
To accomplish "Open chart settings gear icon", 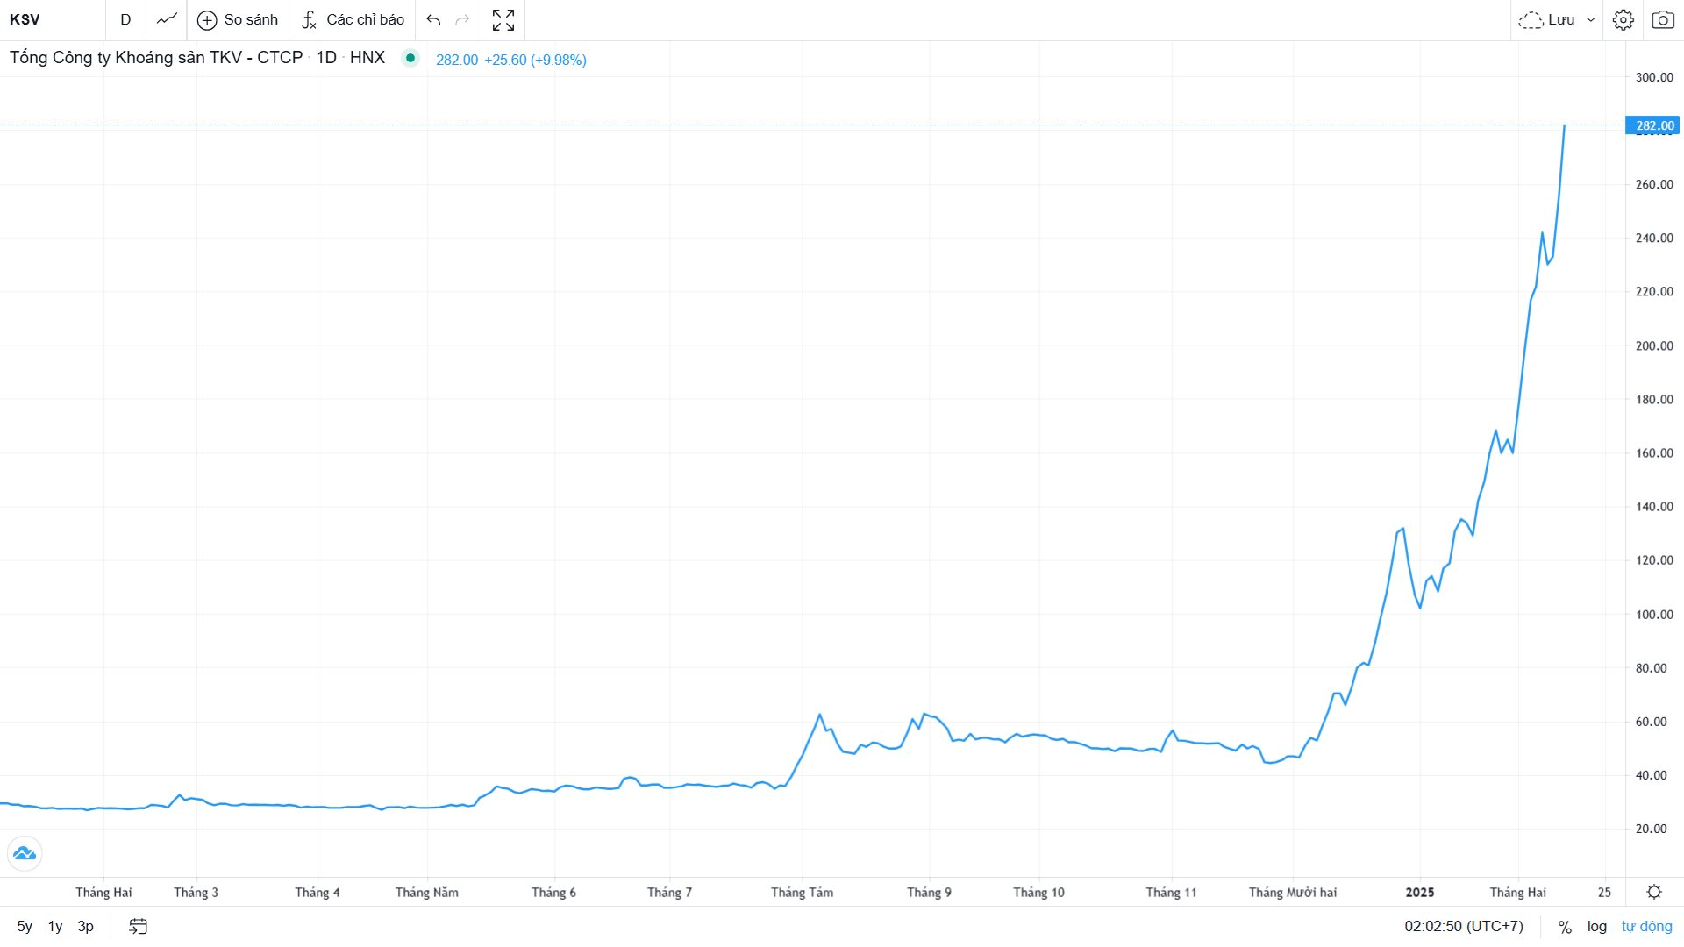I will 1623,19.
